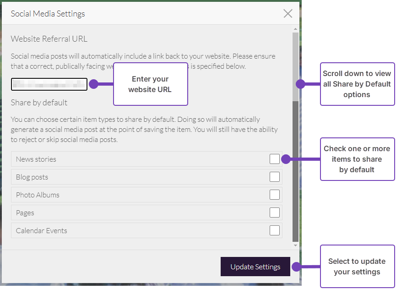The width and height of the screenshot is (396, 289).
Task: Click the "Check one or more items" callout
Action: tap(357, 159)
